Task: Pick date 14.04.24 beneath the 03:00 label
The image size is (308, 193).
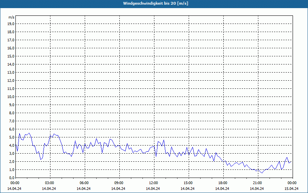Action: (x=49, y=188)
